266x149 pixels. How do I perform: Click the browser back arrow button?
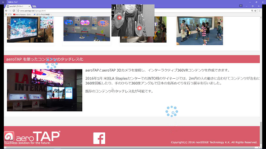6,11
